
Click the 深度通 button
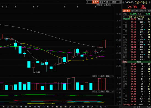click(x=99, y=5)
